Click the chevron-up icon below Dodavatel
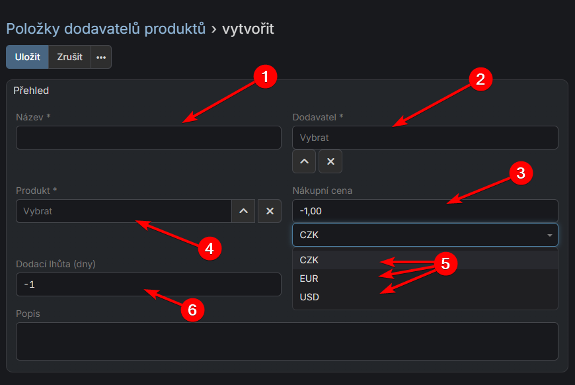Image resolution: width=575 pixels, height=385 pixels. click(x=304, y=161)
